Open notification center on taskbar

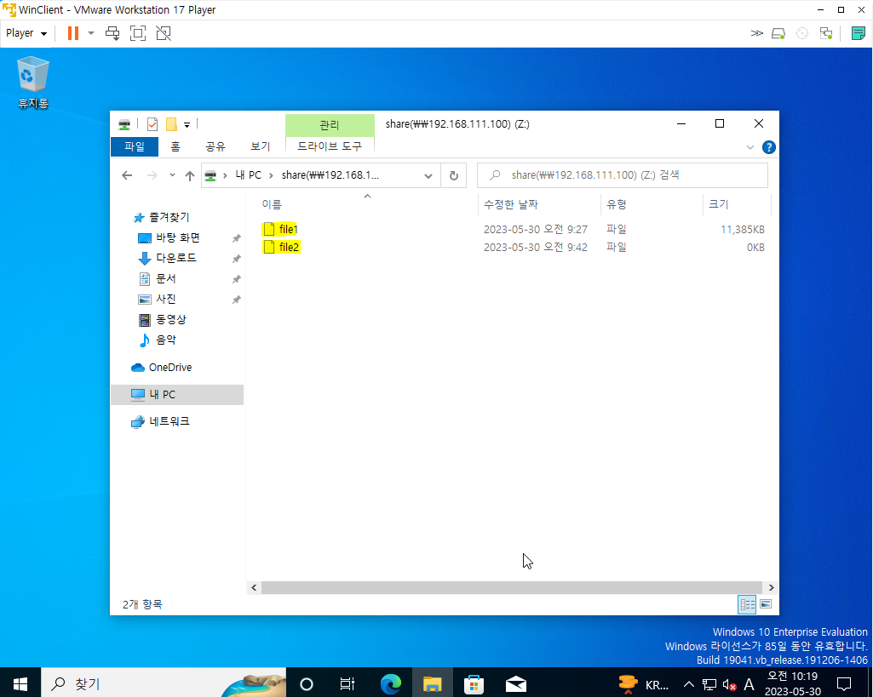click(x=844, y=683)
